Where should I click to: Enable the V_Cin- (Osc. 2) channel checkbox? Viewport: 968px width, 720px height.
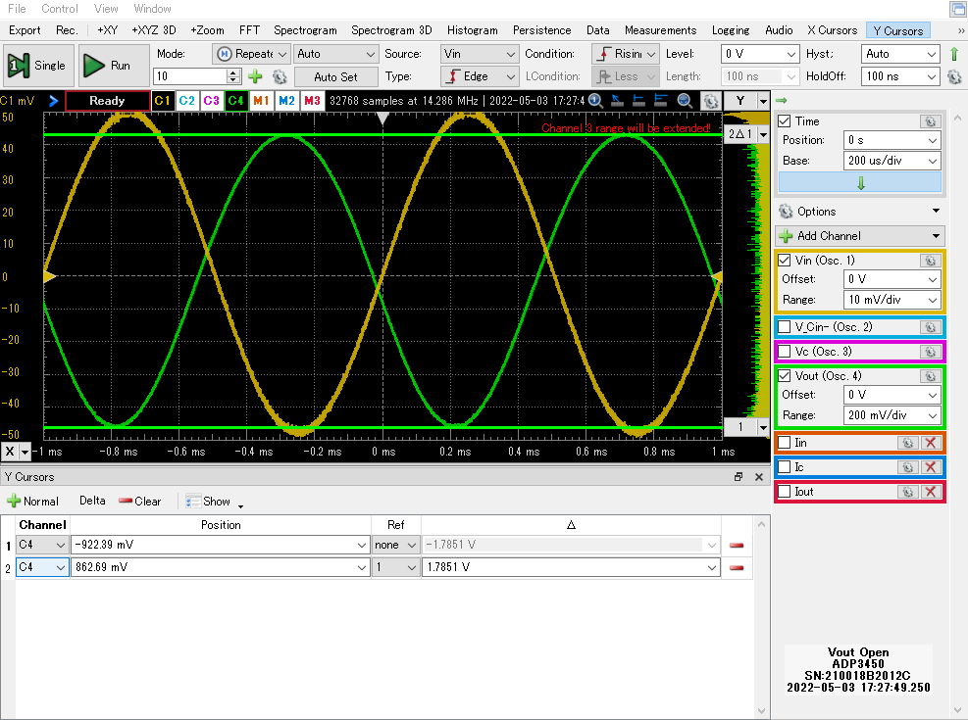[785, 327]
